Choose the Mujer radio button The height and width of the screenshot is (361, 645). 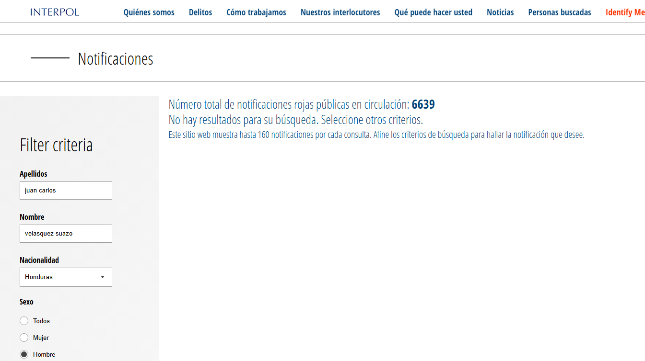[24, 338]
